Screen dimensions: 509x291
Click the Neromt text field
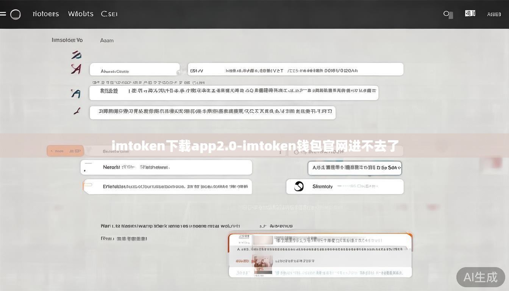click(x=166, y=167)
